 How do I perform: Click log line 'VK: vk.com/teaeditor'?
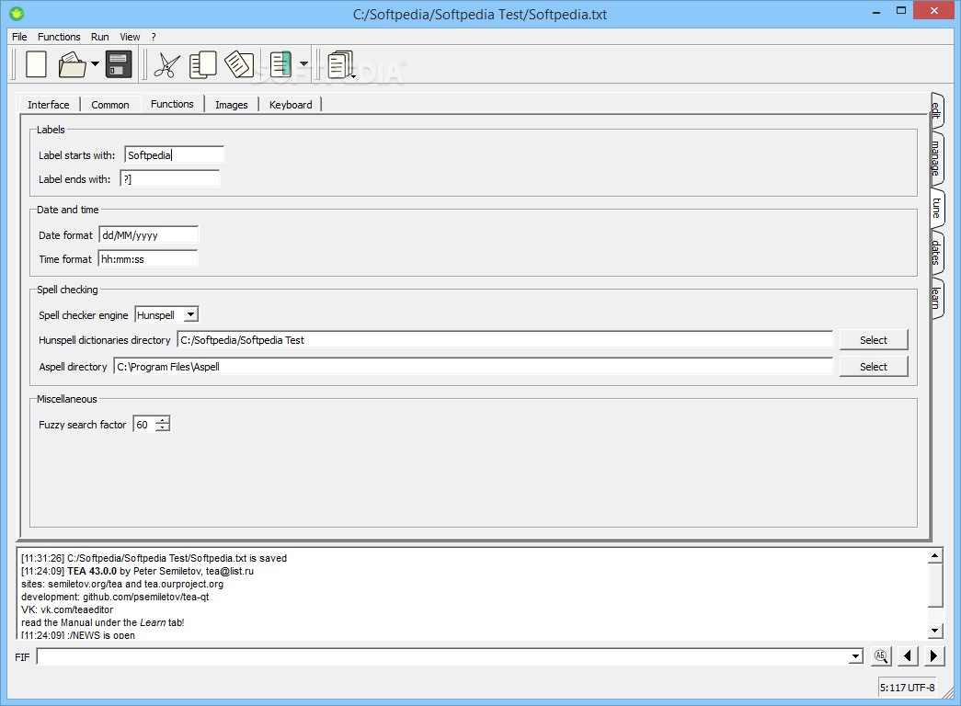67,609
